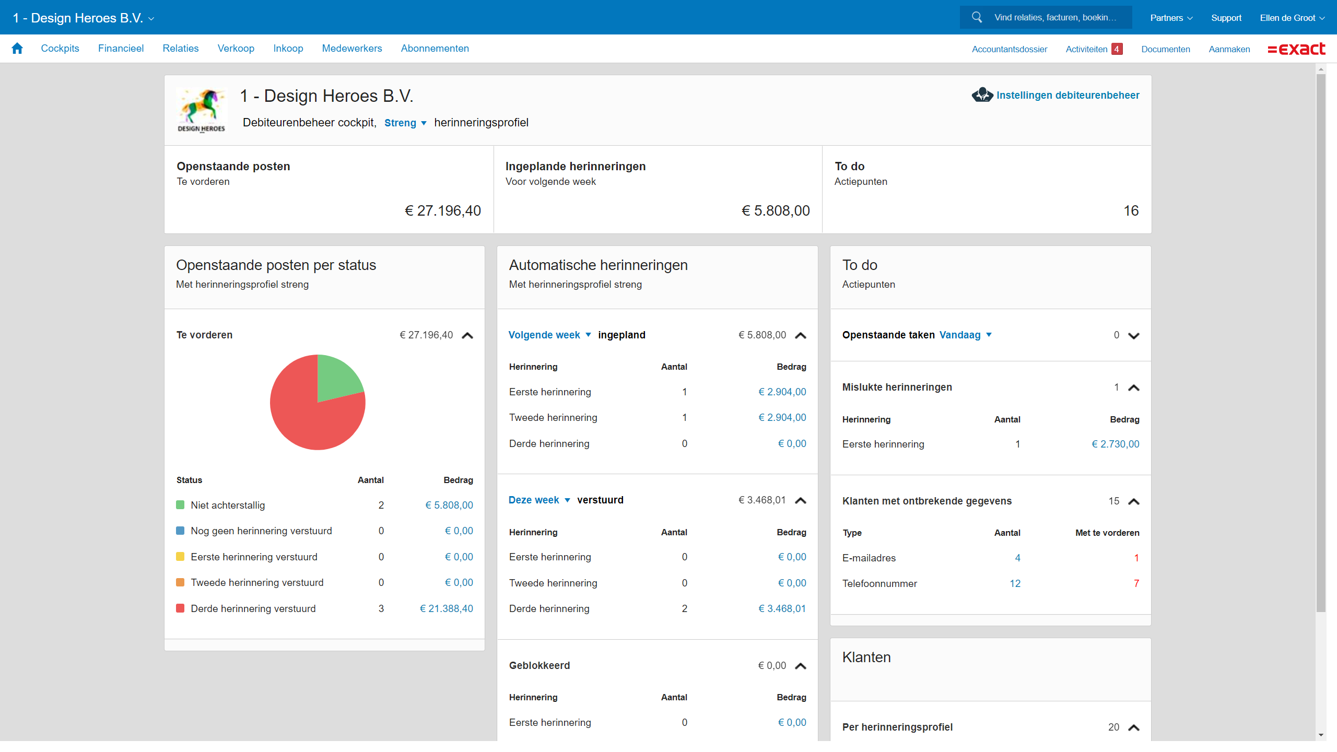Collapse the Mislukte herinneringen section

point(1133,387)
